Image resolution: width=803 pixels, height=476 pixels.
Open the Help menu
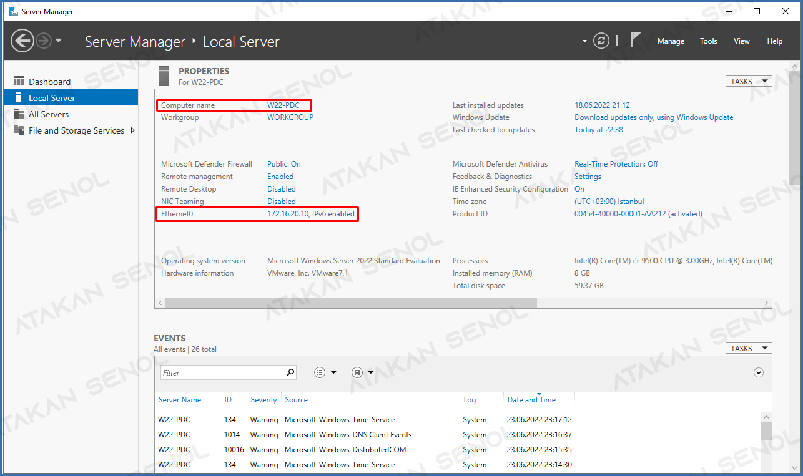coord(775,41)
